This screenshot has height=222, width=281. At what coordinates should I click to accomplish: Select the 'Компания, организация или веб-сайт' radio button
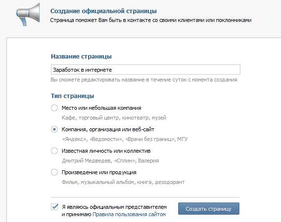click(54, 129)
